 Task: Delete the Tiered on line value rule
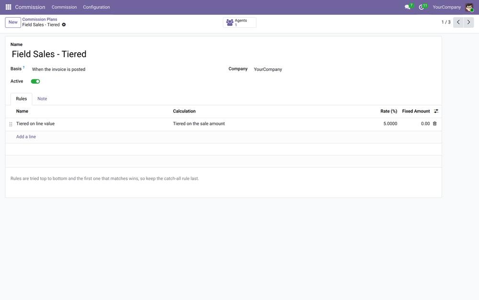point(435,123)
